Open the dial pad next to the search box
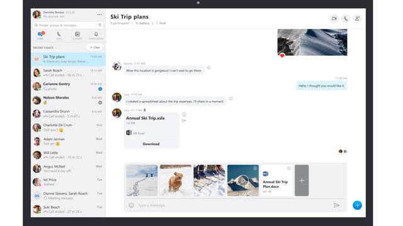Screen dimensions: 403x226 99,25
